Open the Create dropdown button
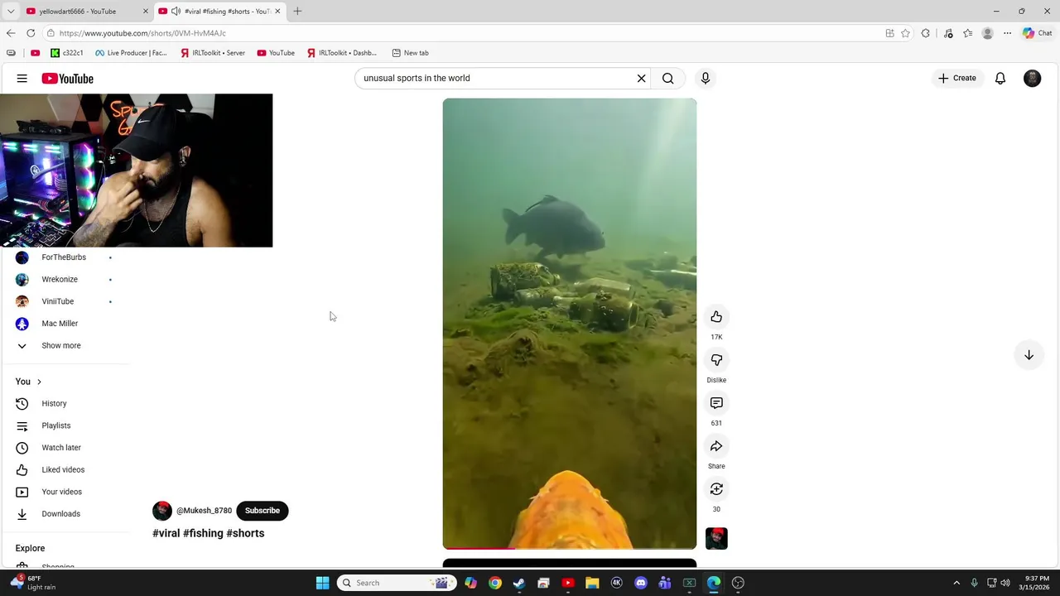1060x596 pixels. coord(957,78)
